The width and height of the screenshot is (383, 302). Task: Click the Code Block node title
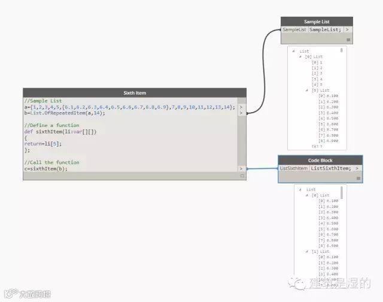point(320,161)
